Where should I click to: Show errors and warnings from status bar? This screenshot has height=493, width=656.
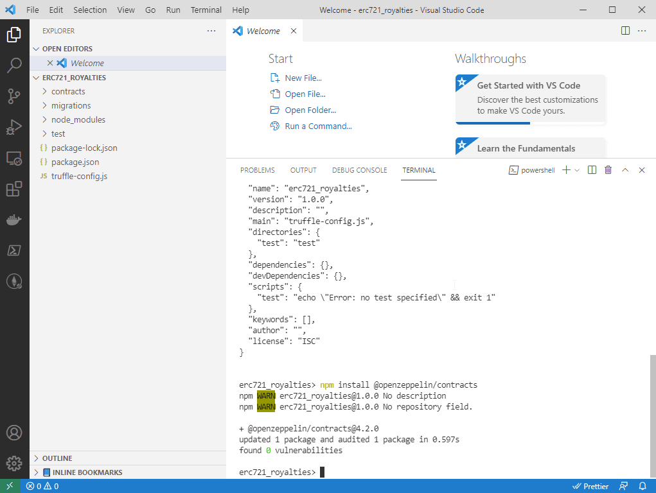tap(42, 487)
